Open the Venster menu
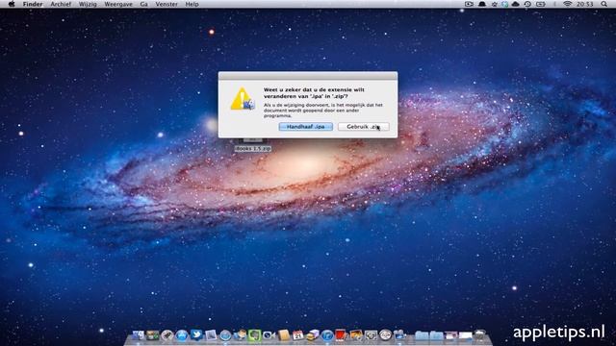Screen dimensions: 616x346 (x=167, y=4)
